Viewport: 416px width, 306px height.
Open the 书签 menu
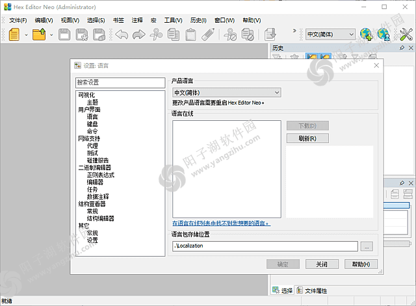[x=118, y=20]
